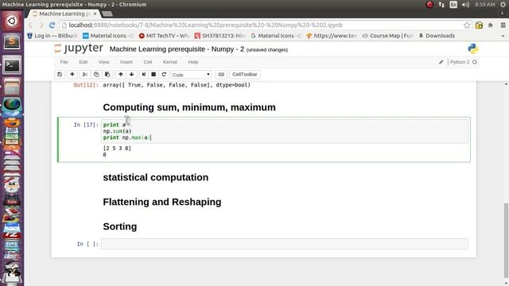
Task: Open the View menu
Action: tap(103, 62)
